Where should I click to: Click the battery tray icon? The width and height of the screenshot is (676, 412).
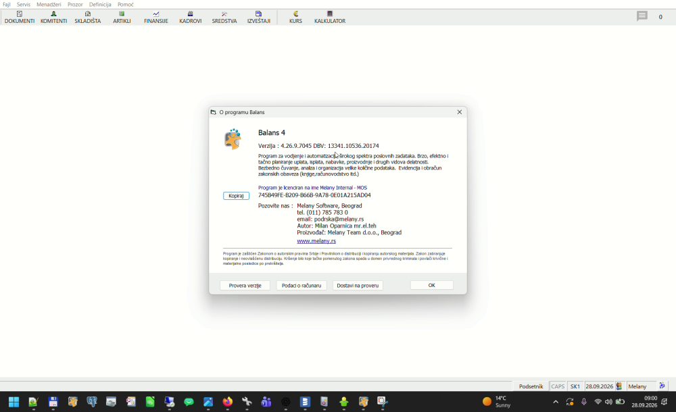tap(620, 402)
